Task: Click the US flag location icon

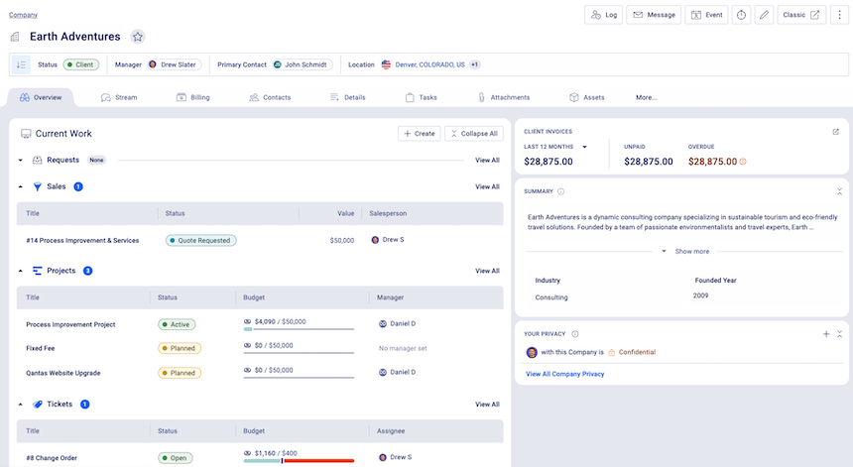Action: tap(386, 64)
